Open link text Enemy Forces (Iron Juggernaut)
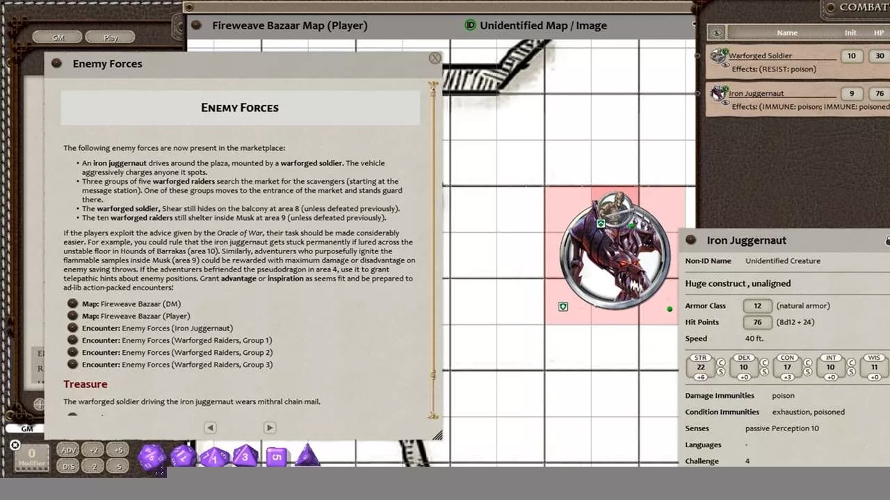 pyautogui.click(x=177, y=328)
